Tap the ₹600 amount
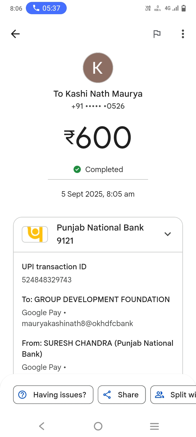The height and width of the screenshot is (437, 196). (x=98, y=137)
